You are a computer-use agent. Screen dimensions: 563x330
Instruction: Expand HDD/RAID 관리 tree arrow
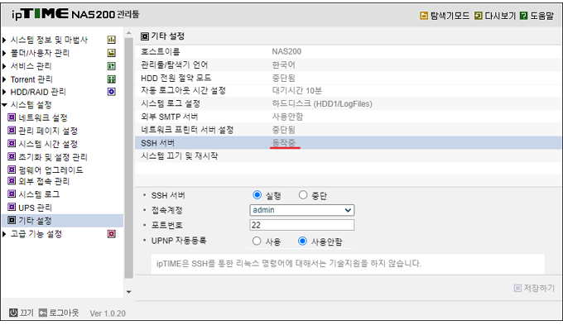(4, 92)
